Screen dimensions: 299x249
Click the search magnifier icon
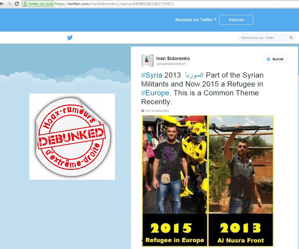point(291,38)
